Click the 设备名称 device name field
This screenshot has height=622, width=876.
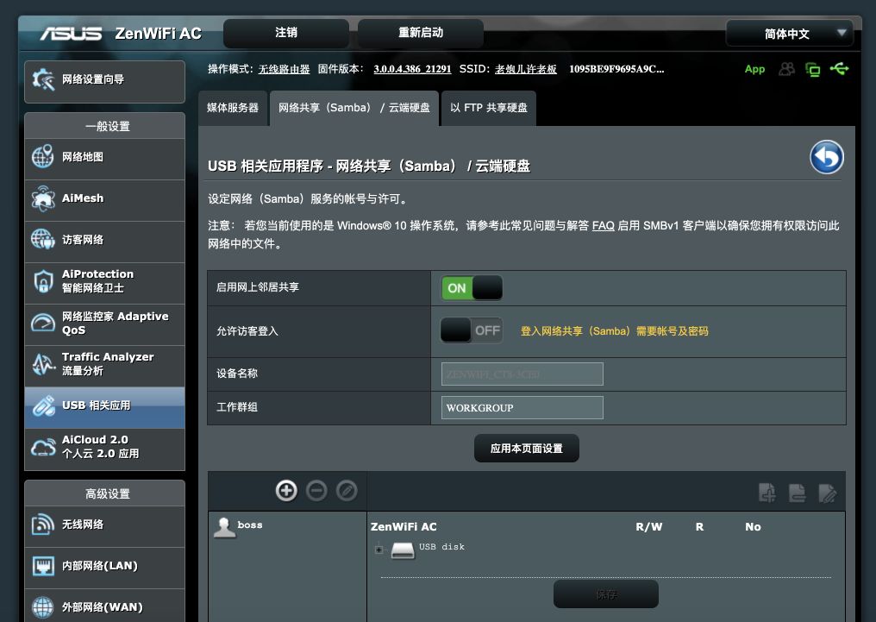[x=522, y=374]
